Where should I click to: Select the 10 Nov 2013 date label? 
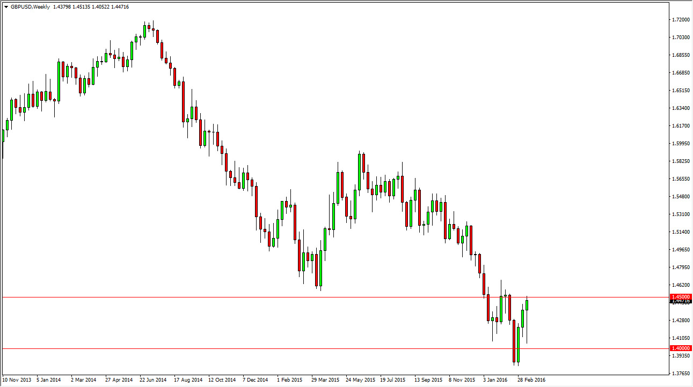coord(16,380)
